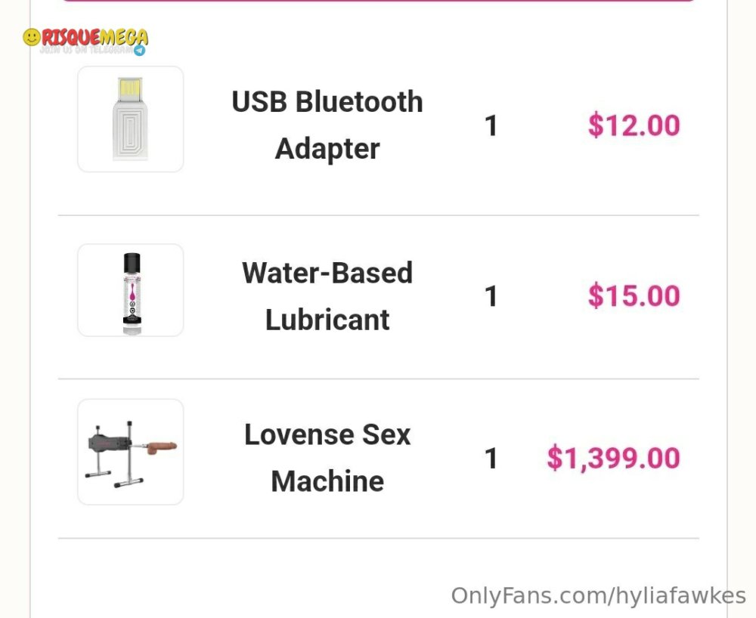The image size is (756, 618).
Task: Click the divider line under the Lovense Sex Machine row
Action: click(x=379, y=538)
